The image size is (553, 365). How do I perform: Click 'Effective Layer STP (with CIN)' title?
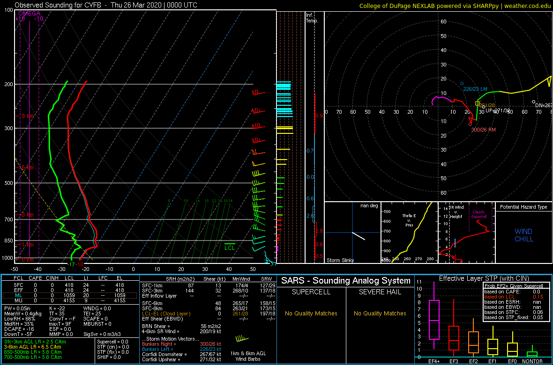(484, 278)
